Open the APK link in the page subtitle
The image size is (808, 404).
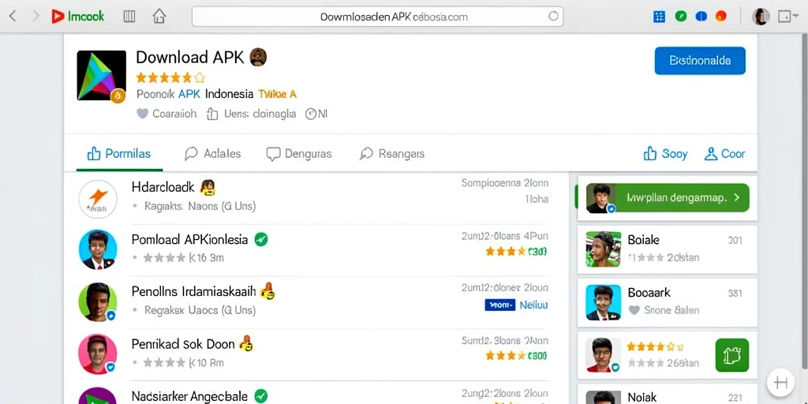[189, 95]
